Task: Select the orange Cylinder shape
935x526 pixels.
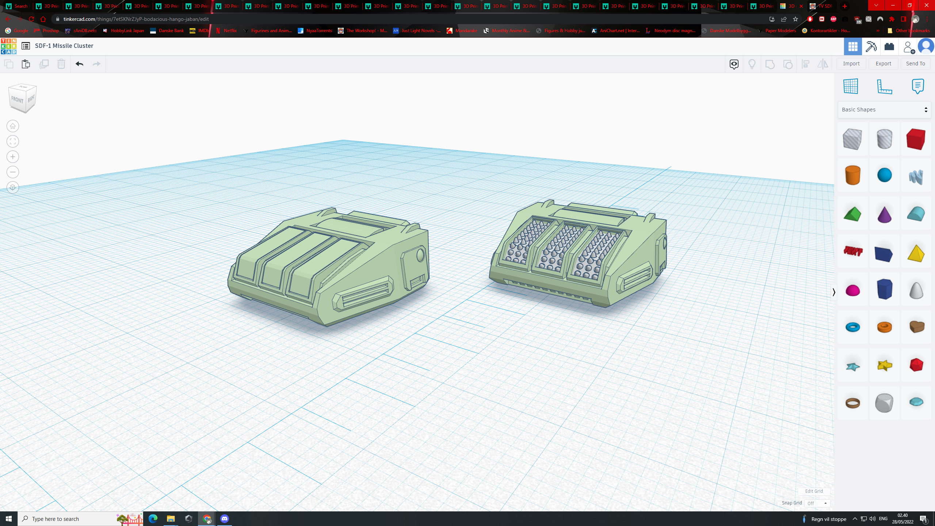Action: [x=852, y=175]
